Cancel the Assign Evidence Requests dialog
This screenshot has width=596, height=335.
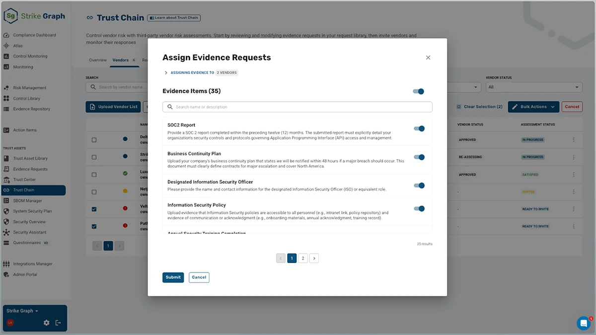click(199, 277)
